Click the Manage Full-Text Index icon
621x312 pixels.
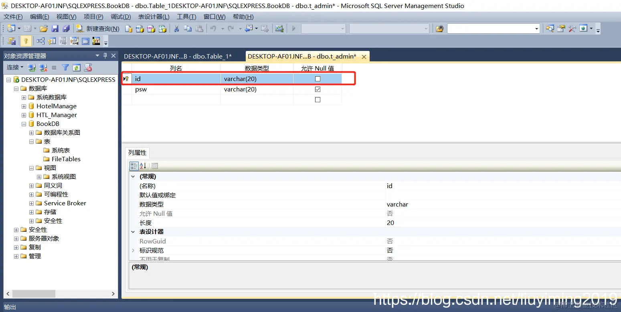[63, 41]
